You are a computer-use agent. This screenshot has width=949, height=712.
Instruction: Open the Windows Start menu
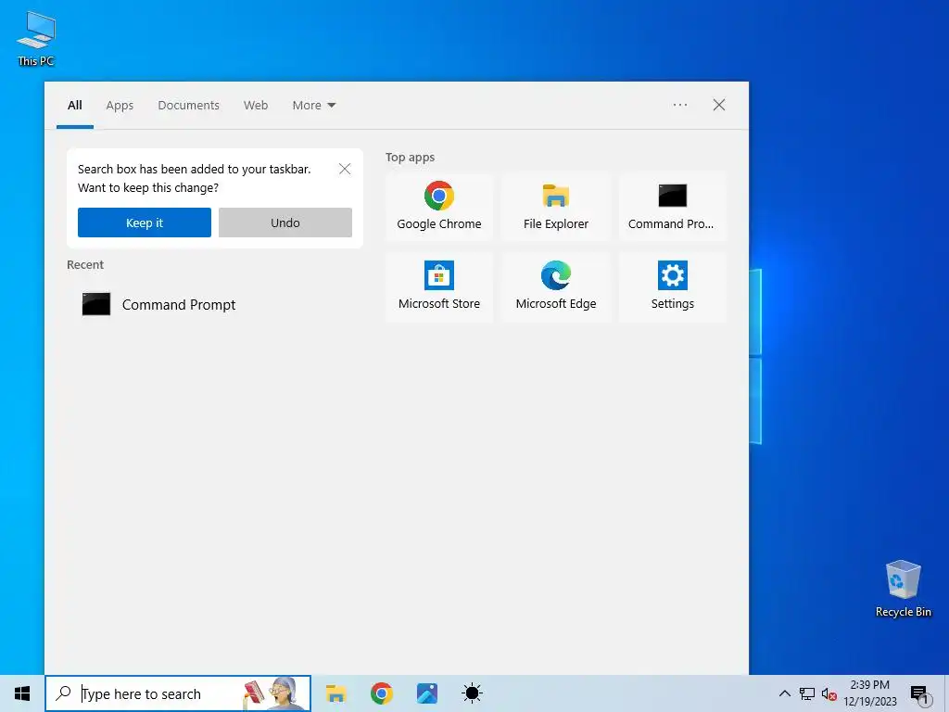(x=22, y=693)
